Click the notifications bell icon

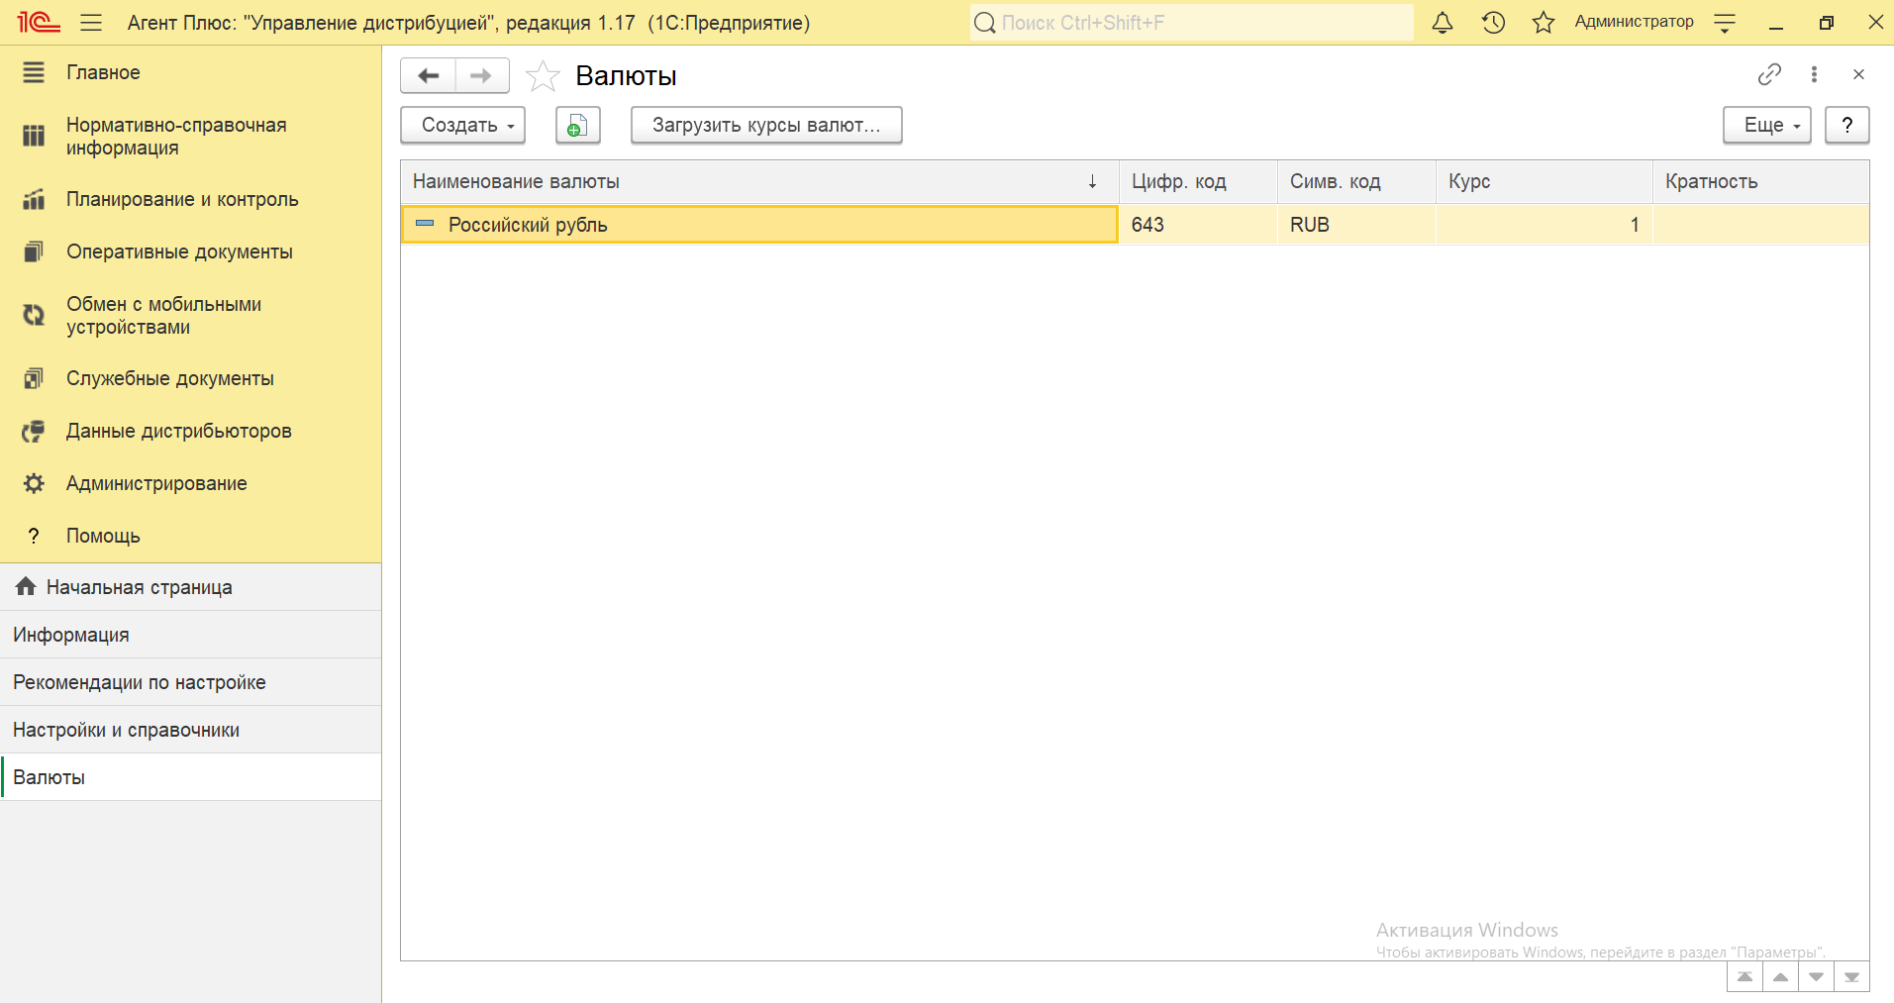1443,23
